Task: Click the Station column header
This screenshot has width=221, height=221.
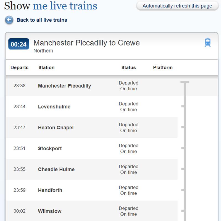Action: [46, 67]
